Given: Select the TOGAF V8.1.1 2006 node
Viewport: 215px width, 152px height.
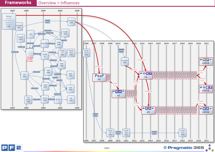Looking at the screenshot, I should [x=86, y=53].
